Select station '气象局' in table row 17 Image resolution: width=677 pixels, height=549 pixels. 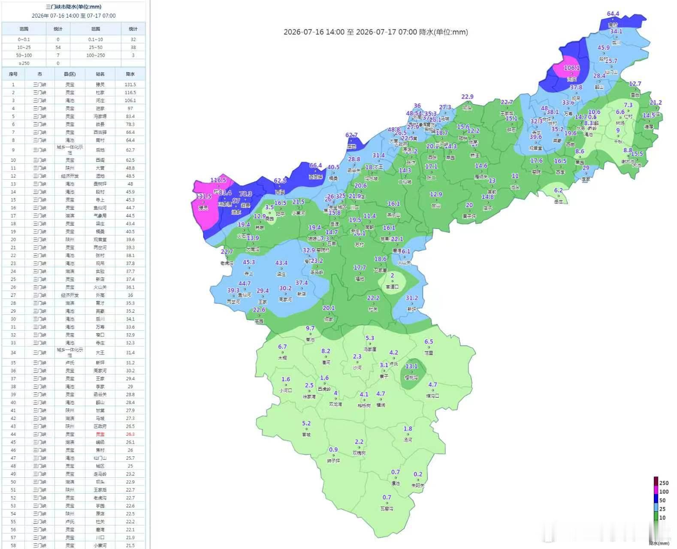pos(100,216)
